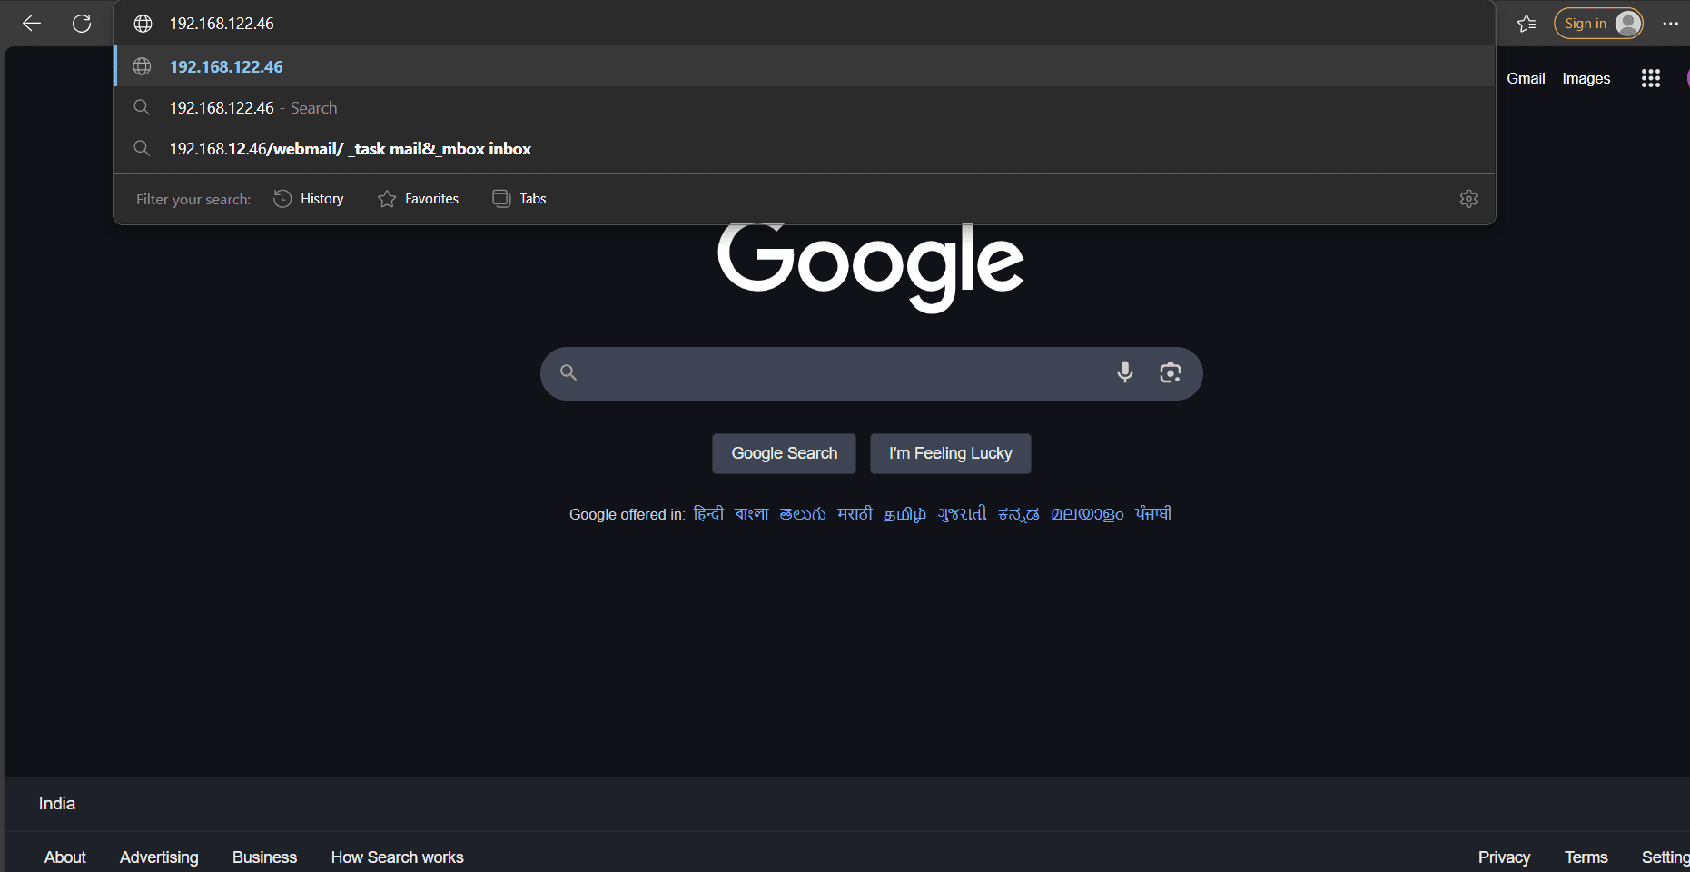Search by image with the camera lens icon
This screenshot has height=872, width=1690.
click(1171, 372)
